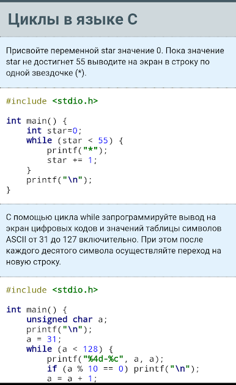Image resolution: width=236 pixels, height=385 pixels.
Task: Click the 'while (star < 55) {' line
Action: click(x=75, y=140)
